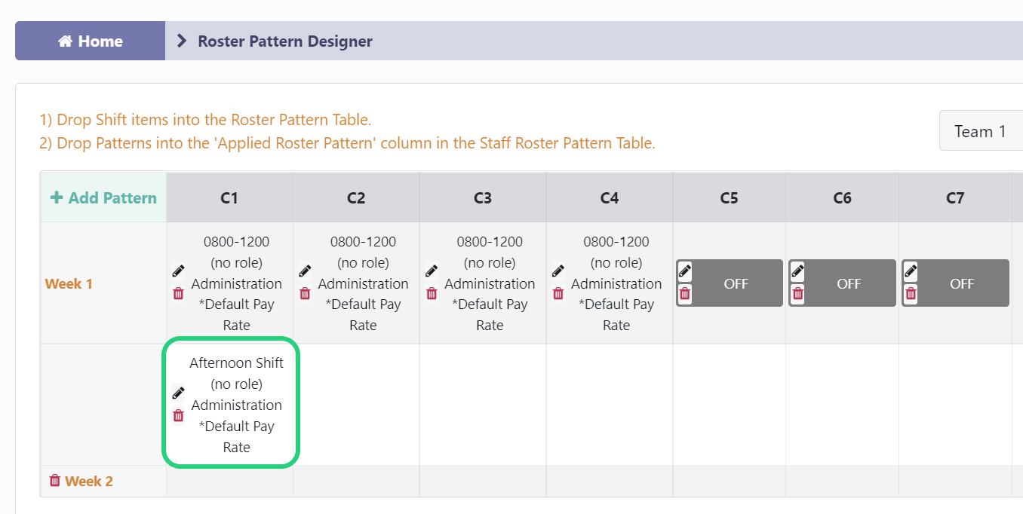This screenshot has height=514, width=1023.
Task: Delete the C2 0800-1200 shift trash icon
Action: pos(305,293)
